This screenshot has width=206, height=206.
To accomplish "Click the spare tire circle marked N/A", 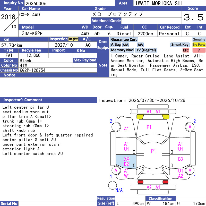I will (x=113, y=185).
